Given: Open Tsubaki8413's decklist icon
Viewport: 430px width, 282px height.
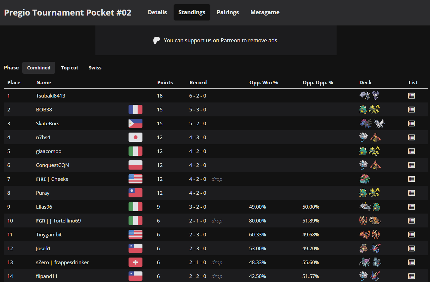Looking at the screenshot, I should pos(411,96).
